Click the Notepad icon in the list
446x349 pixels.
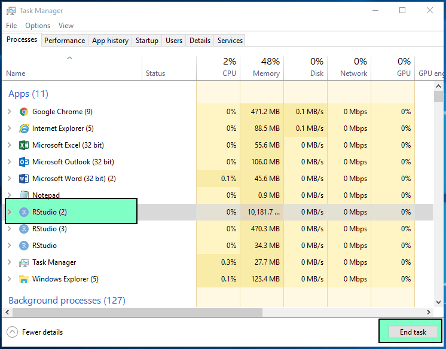coord(24,195)
